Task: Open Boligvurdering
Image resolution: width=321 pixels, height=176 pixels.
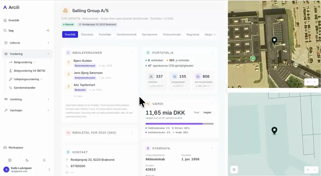Action: 23,62
